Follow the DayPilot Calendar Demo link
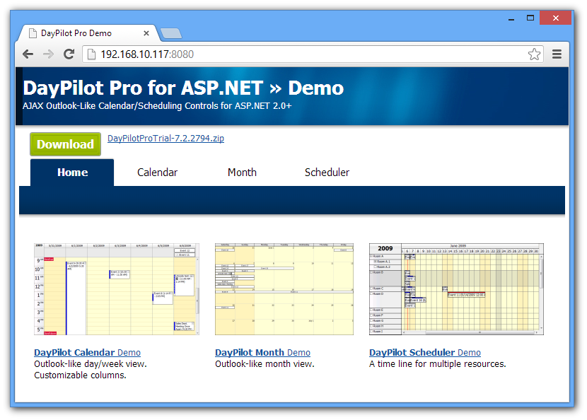This screenshot has width=587, height=420. point(87,353)
